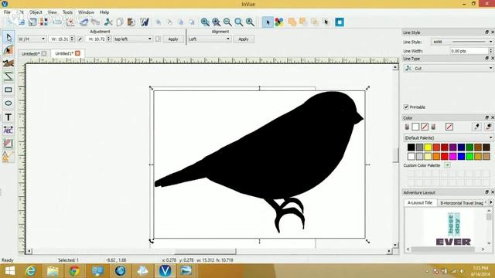Click the last magnifier zoom icon in toolbar
The image size is (495, 278).
click(250, 22)
